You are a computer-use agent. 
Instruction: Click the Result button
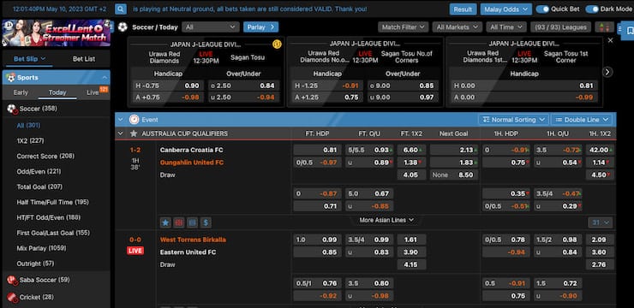point(463,9)
